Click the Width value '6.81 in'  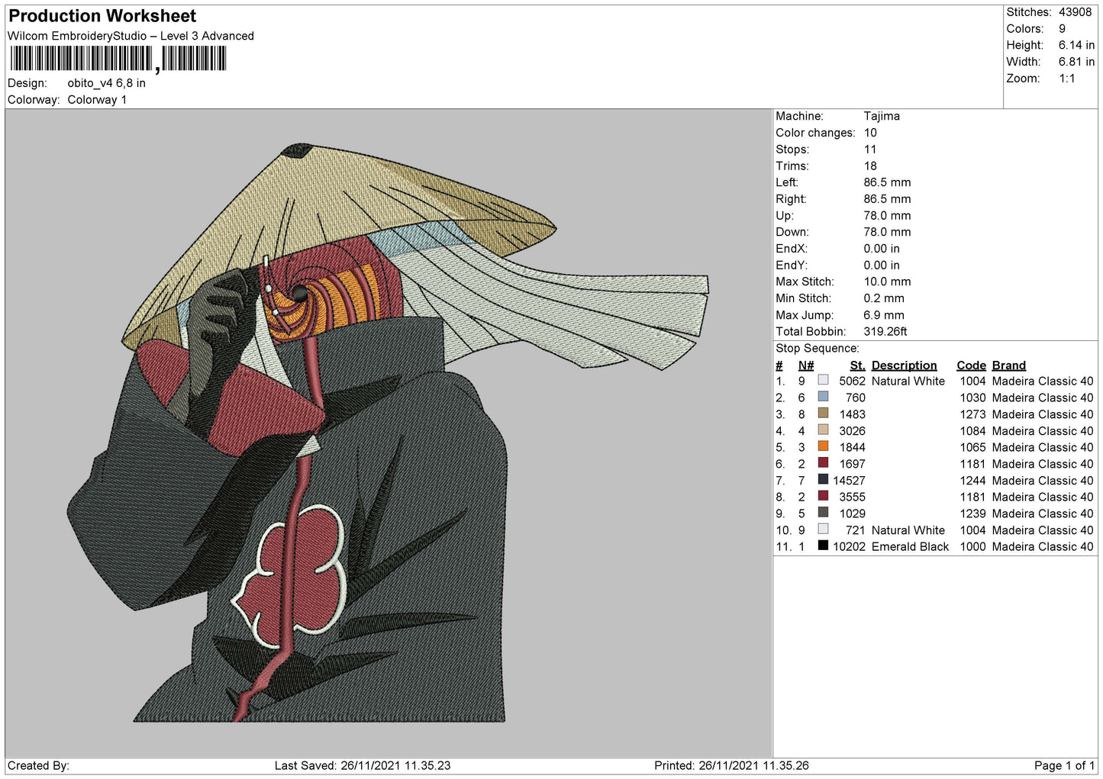[x=1076, y=62]
